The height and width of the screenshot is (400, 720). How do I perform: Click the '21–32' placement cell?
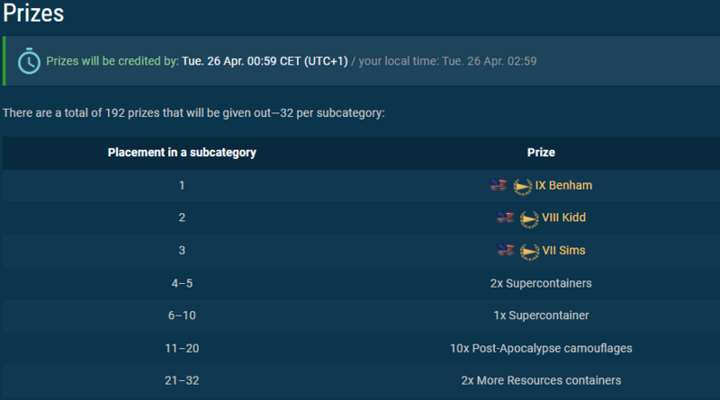click(x=182, y=380)
